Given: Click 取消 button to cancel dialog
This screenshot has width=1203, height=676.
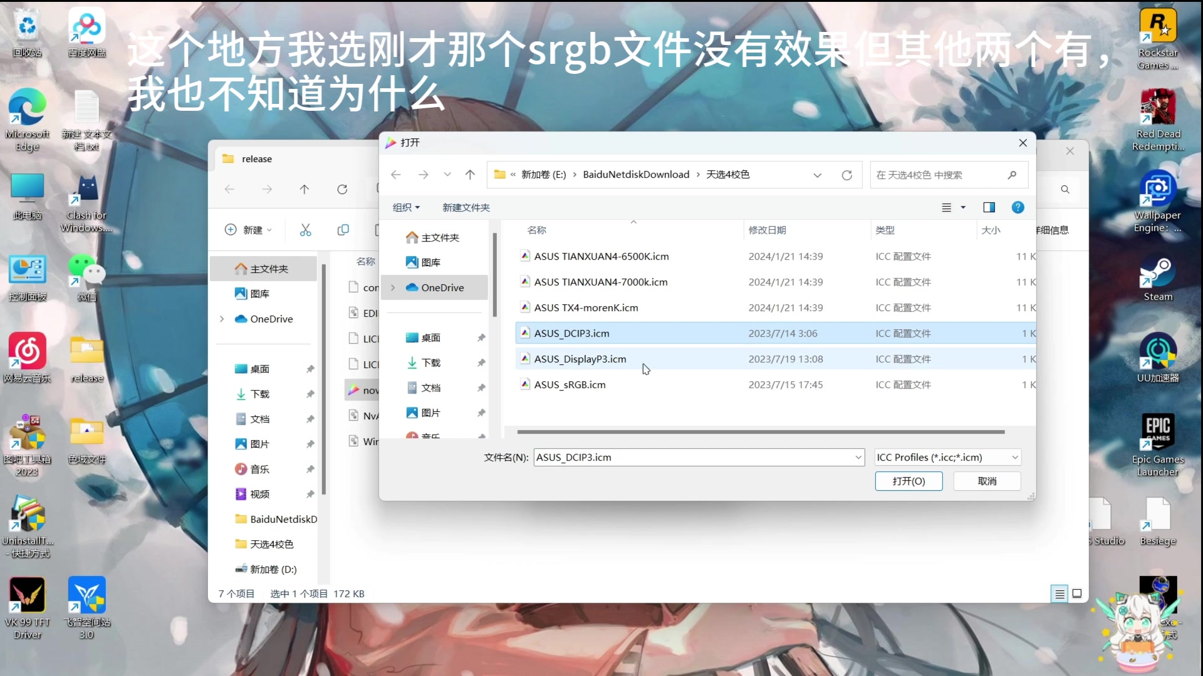Looking at the screenshot, I should 987,480.
